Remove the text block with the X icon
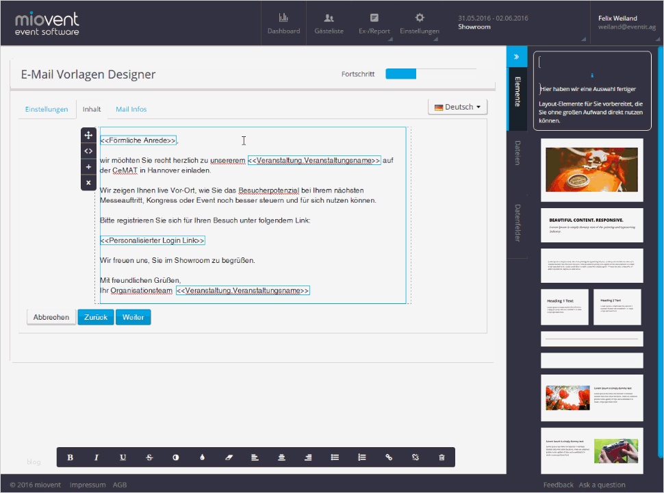The height and width of the screenshot is (493, 664). [88, 183]
